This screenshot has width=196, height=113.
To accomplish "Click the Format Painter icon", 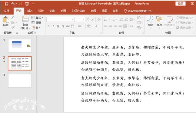I will pos(13,27).
